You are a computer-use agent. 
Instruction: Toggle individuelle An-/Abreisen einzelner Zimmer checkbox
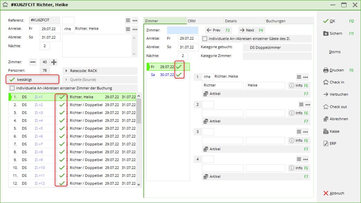pyautogui.click(x=12, y=88)
